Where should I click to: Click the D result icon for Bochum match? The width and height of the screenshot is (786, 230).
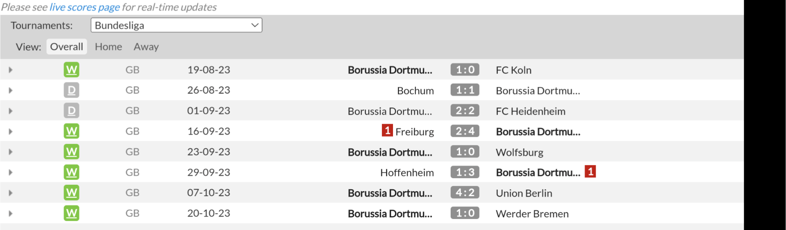[71, 90]
